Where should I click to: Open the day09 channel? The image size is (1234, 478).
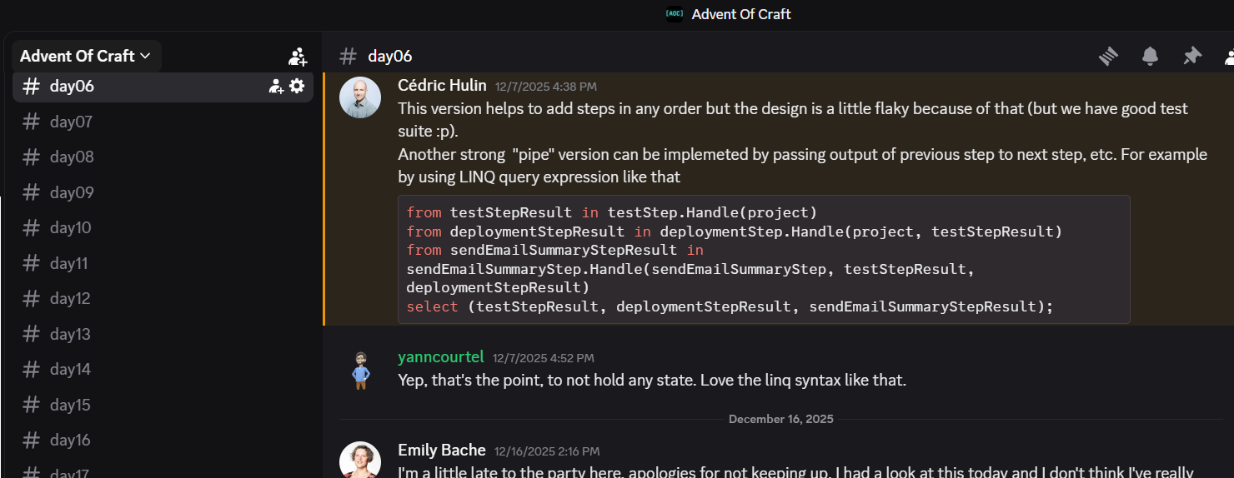tap(163, 192)
